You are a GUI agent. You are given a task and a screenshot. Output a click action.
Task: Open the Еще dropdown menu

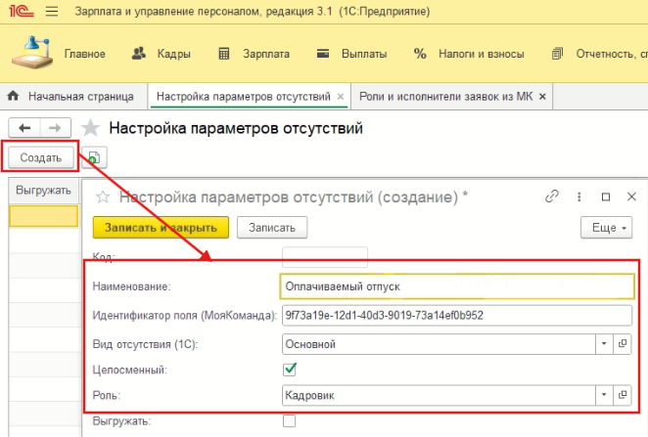point(606,227)
